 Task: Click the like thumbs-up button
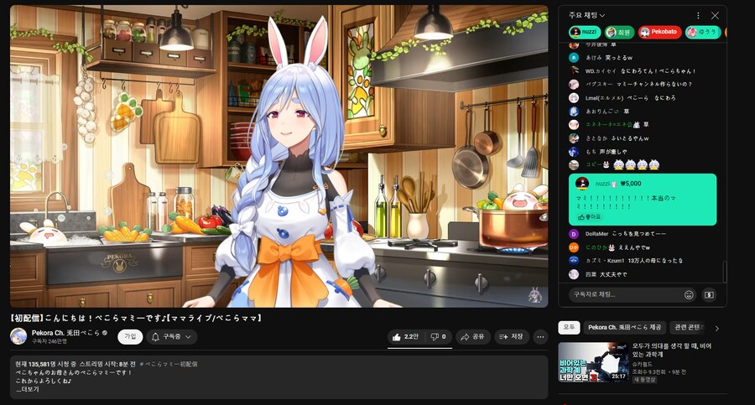point(404,336)
